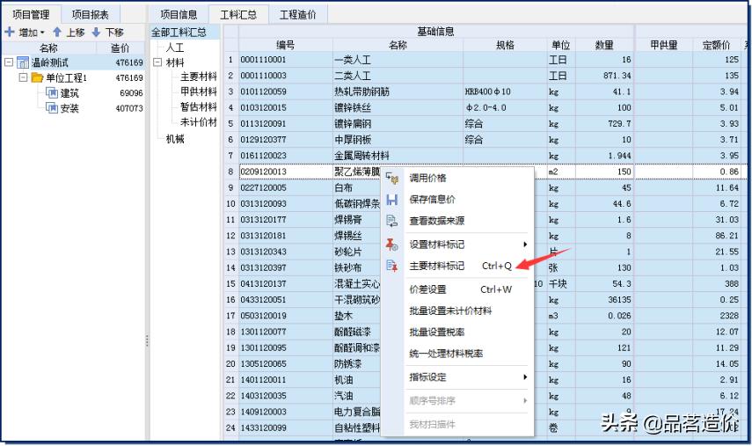
Task: Select 价差设置 menu entry
Action: coord(458,289)
